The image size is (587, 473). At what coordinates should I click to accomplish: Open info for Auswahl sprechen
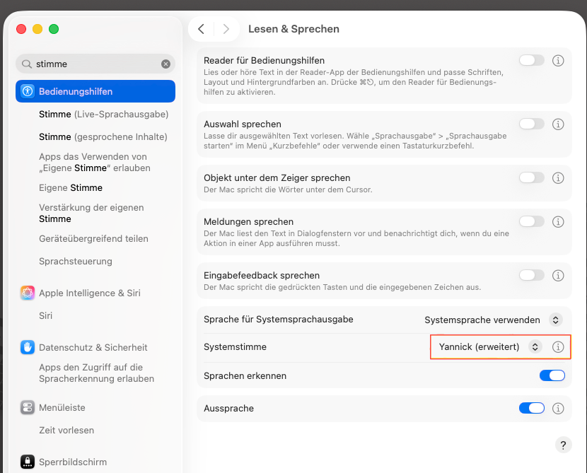coord(558,124)
